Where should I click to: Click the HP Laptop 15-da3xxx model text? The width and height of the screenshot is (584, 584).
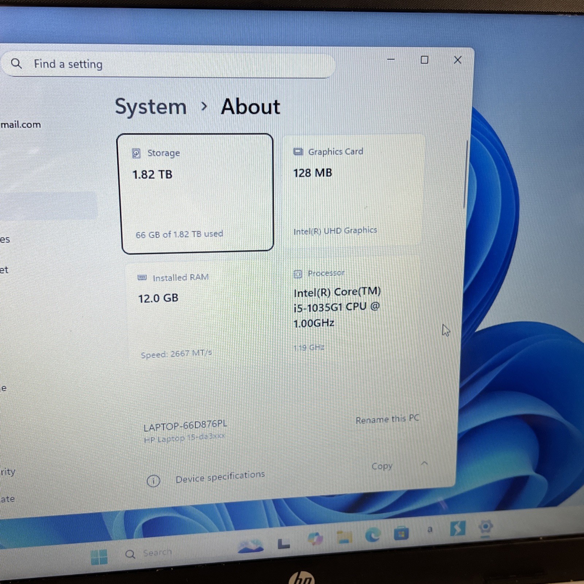(x=184, y=438)
